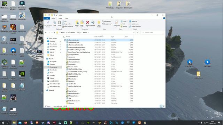Open address bar previous locations dropdown
This screenshot has width=223, height=125.
coord(134,33)
